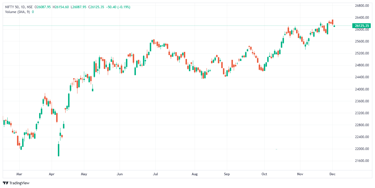Click the −50.40 (−0.19%) change value
This screenshot has width=375, height=188.
[118, 7]
